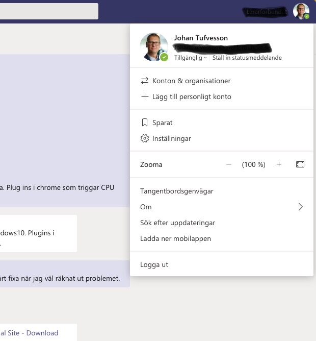Open the organization switcher in top bar
Image resolution: width=316 pixels, height=341 pixels.
[266, 11]
